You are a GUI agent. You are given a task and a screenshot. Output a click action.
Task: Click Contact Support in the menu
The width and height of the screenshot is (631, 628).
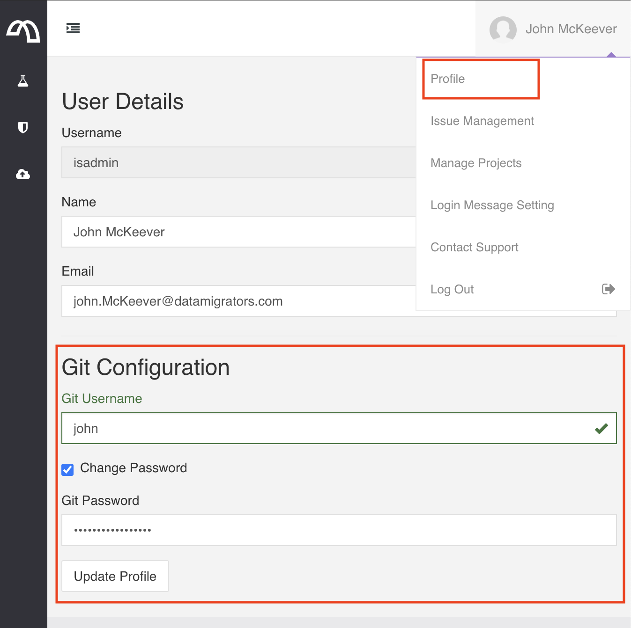(x=474, y=248)
